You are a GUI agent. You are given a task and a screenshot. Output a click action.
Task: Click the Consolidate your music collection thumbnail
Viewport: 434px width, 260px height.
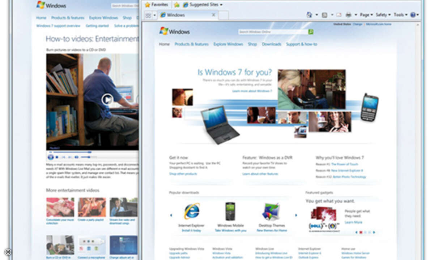point(60,207)
